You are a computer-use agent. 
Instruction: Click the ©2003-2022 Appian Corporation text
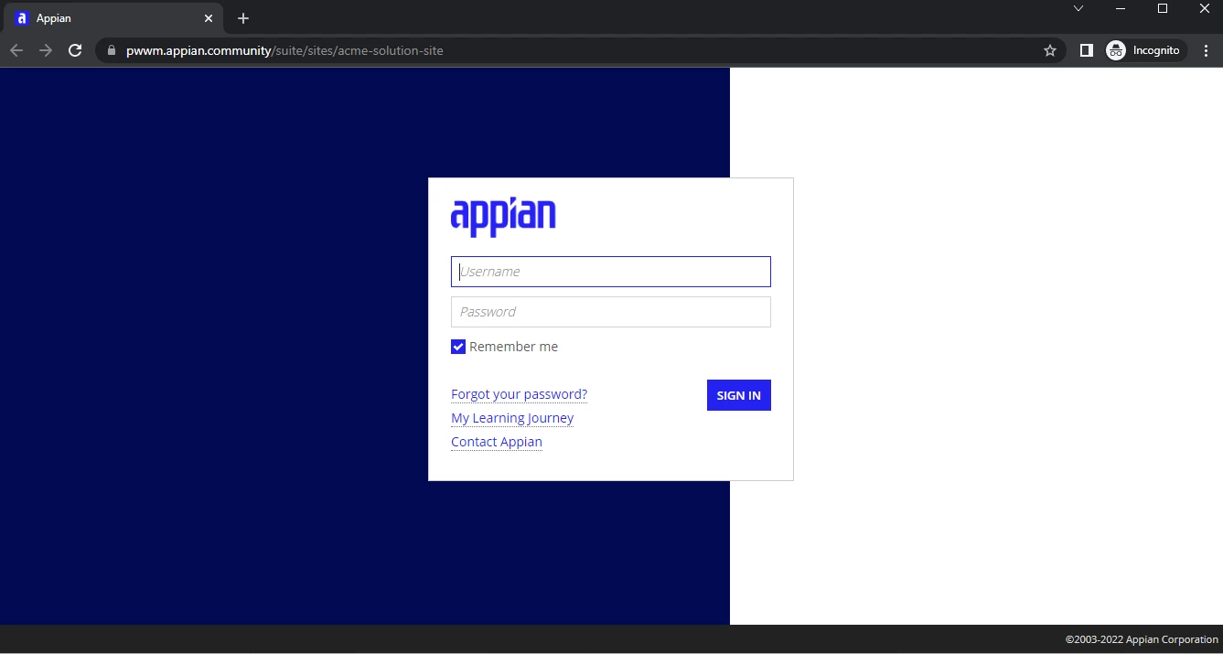click(1142, 639)
